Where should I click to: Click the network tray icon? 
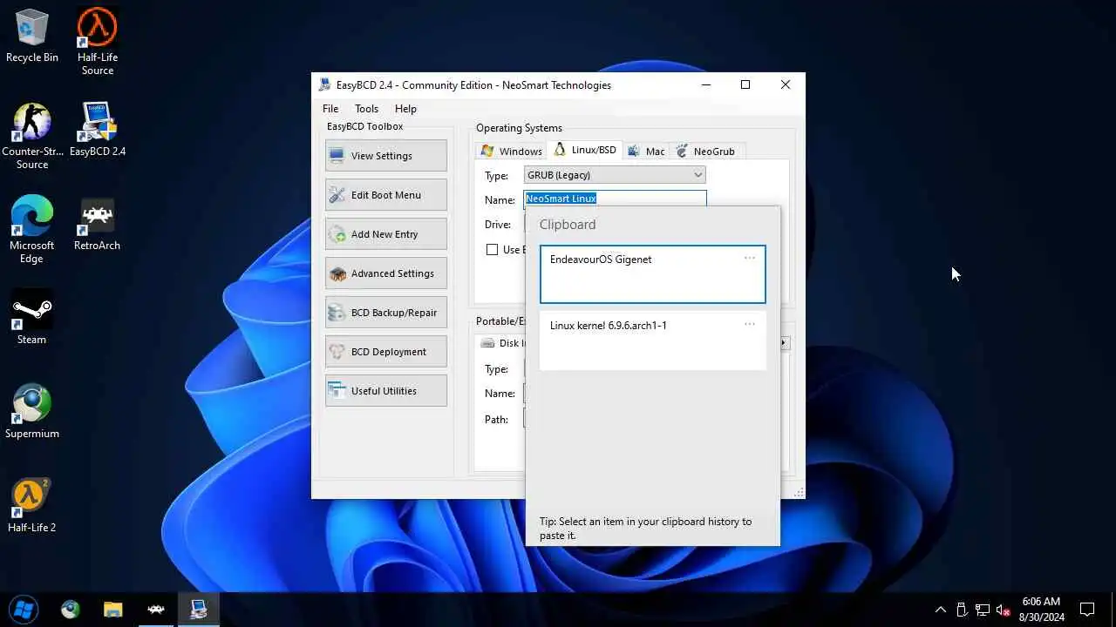click(983, 610)
